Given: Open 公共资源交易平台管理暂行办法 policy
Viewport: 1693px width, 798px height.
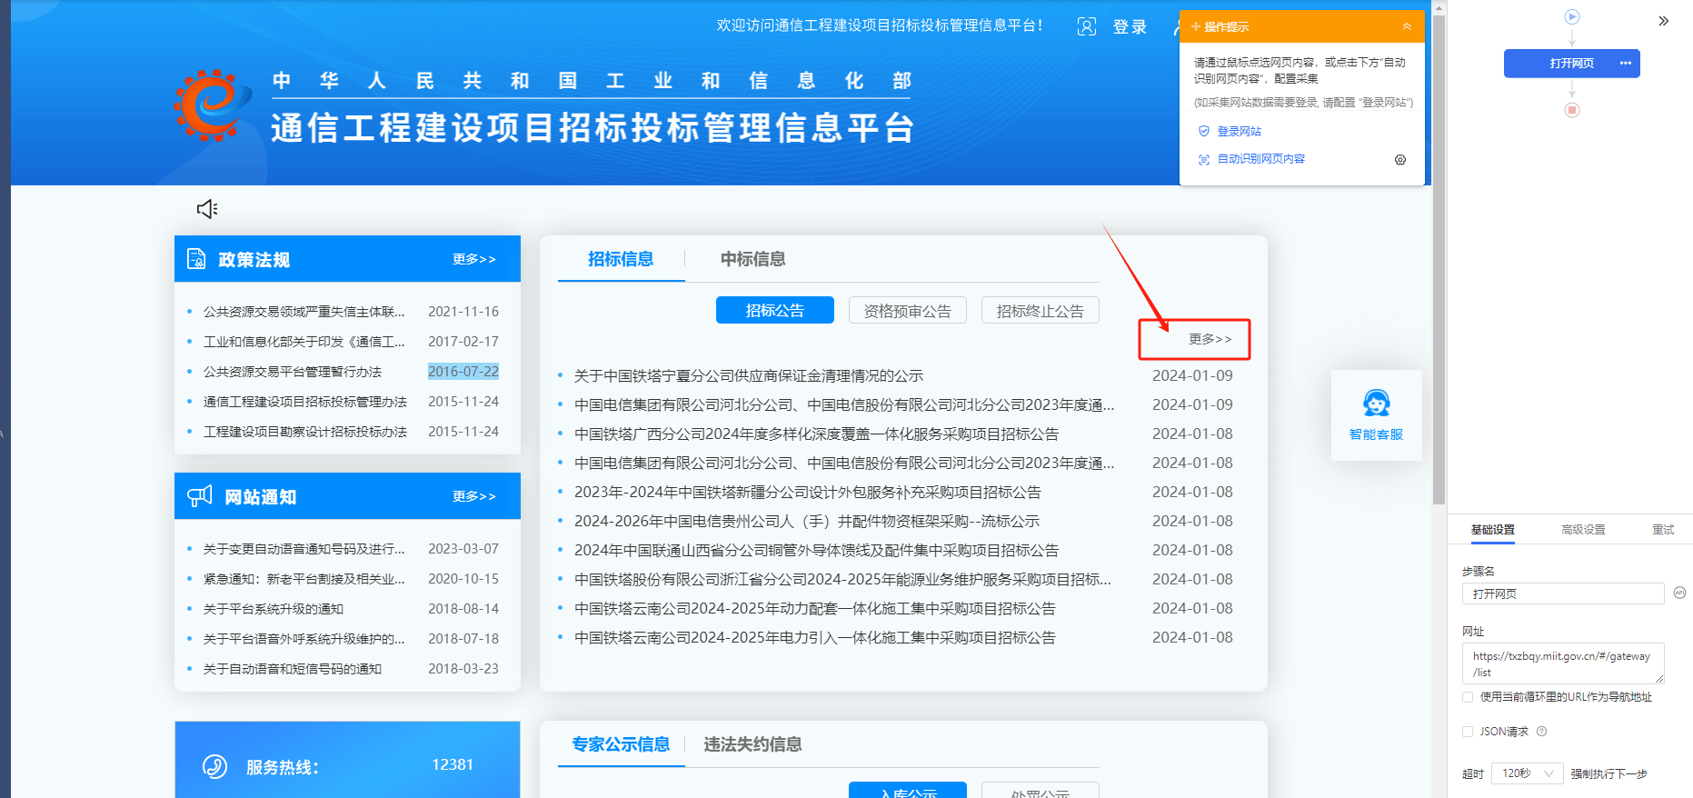Looking at the screenshot, I should [x=292, y=372].
